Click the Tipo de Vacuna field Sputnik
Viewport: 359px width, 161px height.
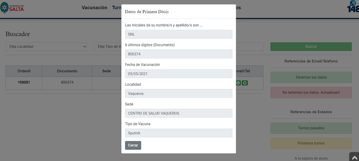click(178, 133)
